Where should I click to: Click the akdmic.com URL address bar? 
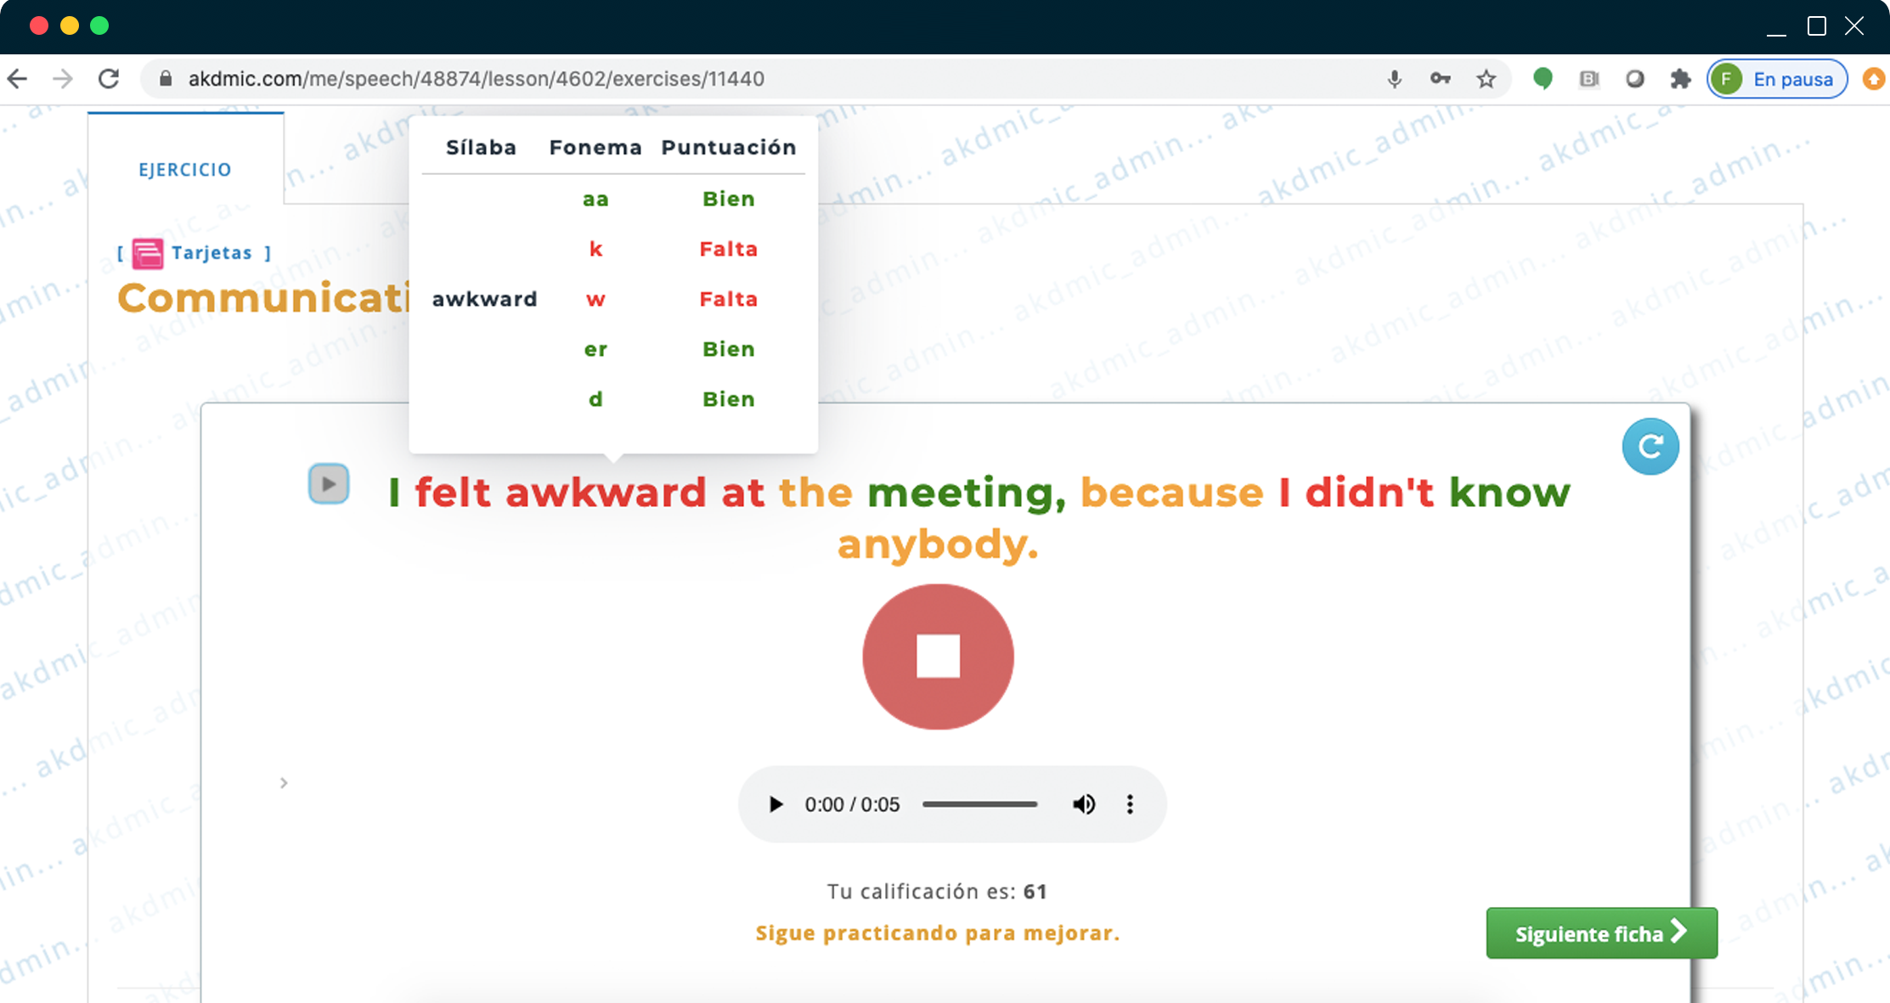point(476,79)
